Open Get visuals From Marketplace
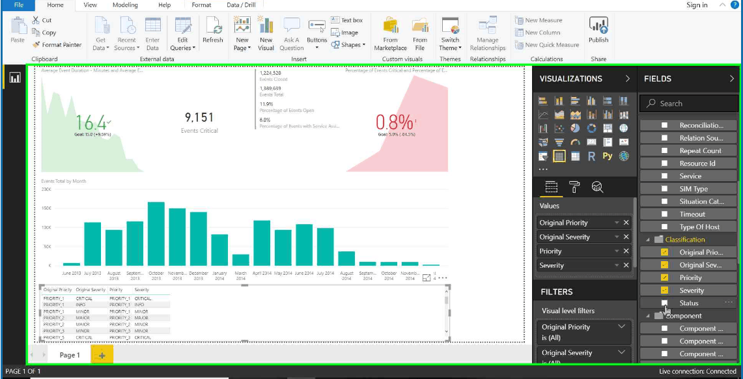The width and height of the screenshot is (743, 379). tap(391, 33)
